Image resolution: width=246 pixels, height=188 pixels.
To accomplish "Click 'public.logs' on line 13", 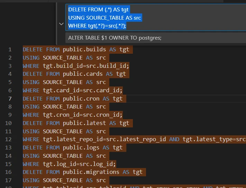I will point(81,148).
